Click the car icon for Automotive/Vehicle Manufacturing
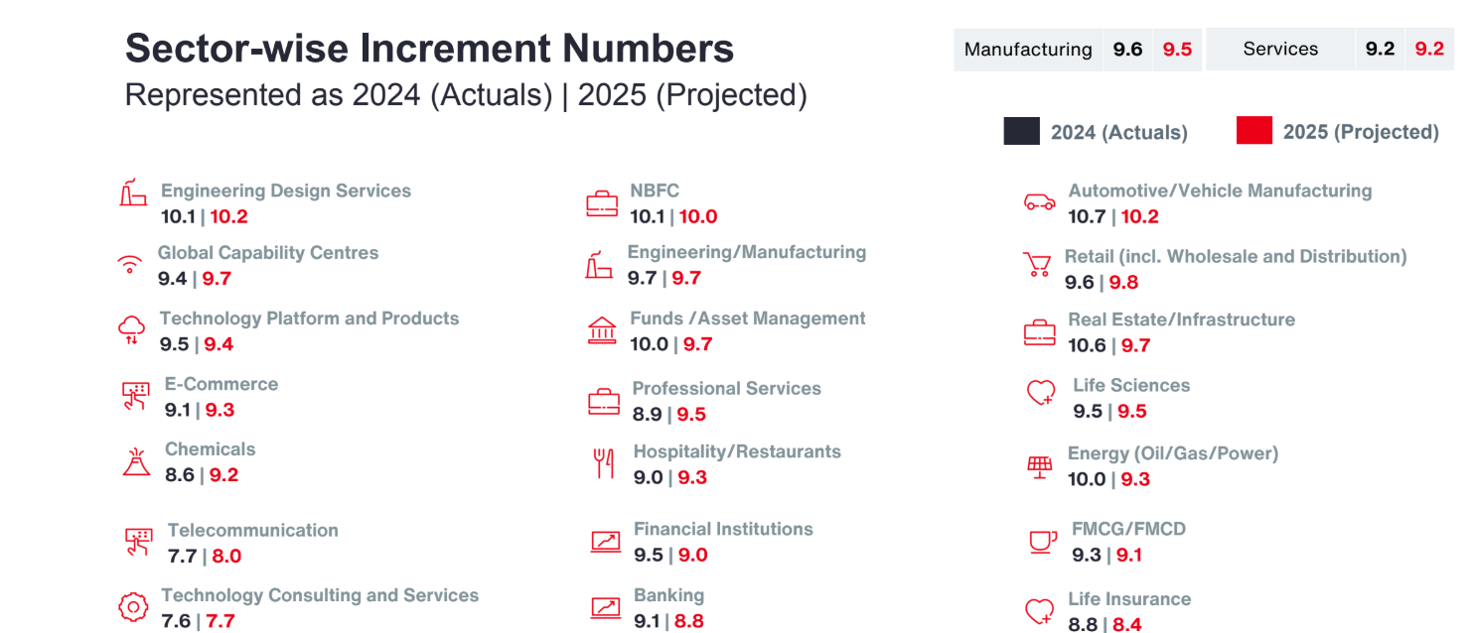This screenshot has width=1471, height=633. point(1040,202)
